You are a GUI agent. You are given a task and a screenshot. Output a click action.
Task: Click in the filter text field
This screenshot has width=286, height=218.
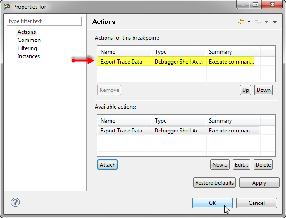[44, 21]
